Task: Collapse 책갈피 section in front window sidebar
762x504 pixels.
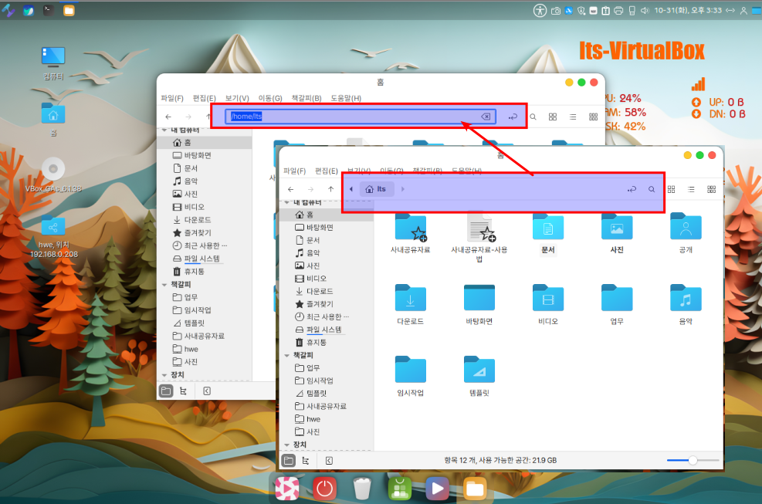Action: pyautogui.click(x=286, y=355)
